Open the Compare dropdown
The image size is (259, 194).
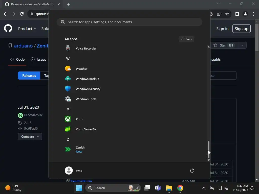coord(30,137)
